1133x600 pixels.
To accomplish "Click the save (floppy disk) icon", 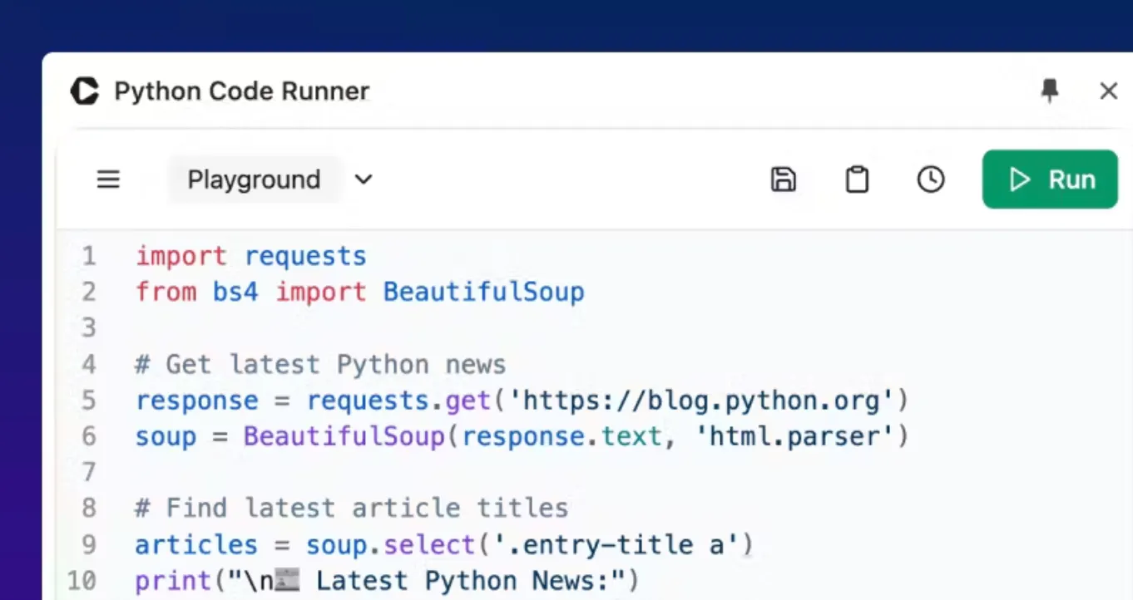I will point(783,180).
